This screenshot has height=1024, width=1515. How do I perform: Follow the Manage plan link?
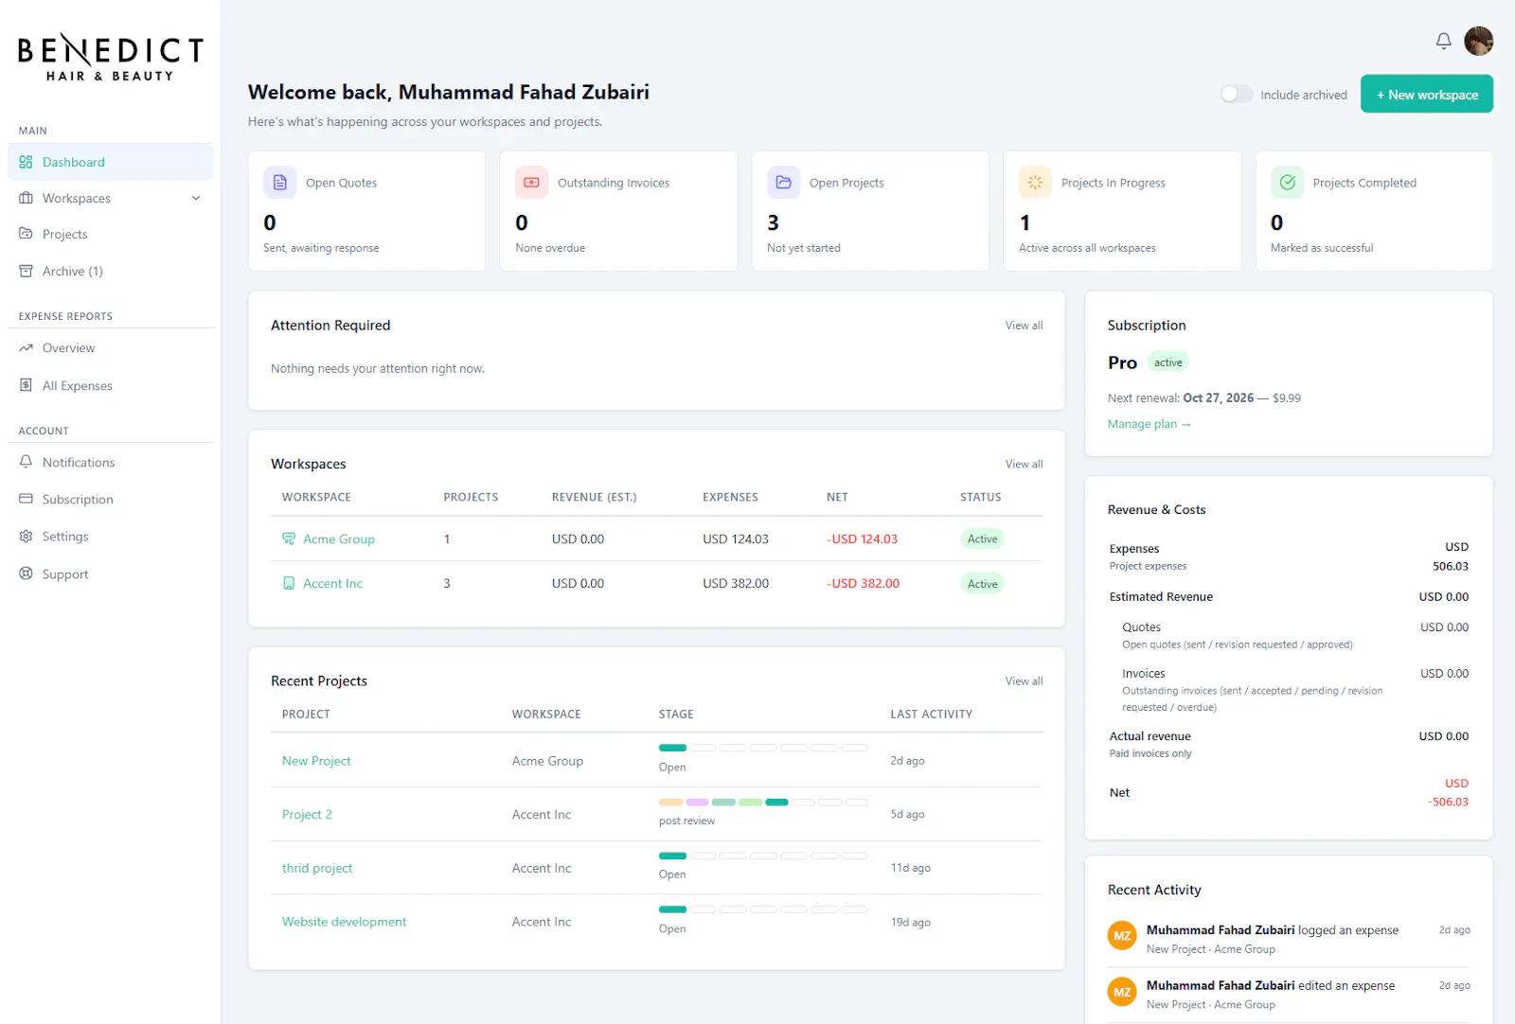click(x=1149, y=424)
